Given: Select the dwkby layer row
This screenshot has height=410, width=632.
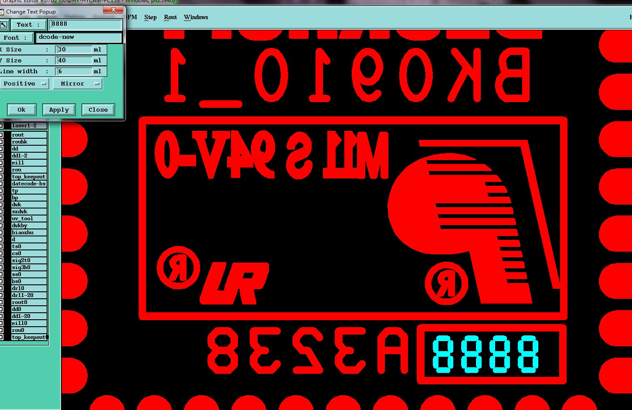Looking at the screenshot, I should click(29, 225).
